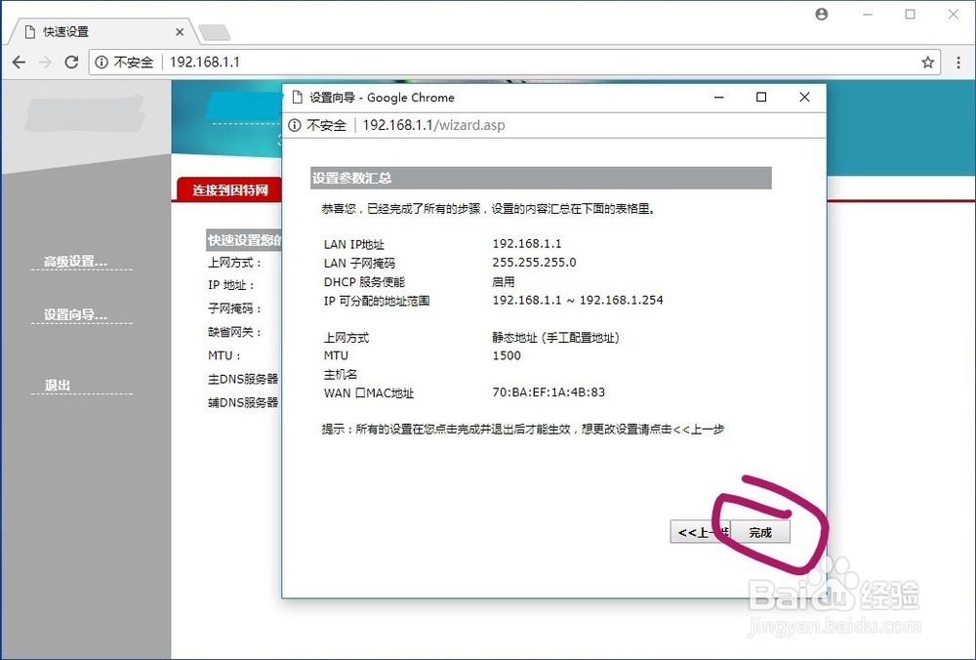Open 高级设置 from the sidebar
Image resolution: width=976 pixels, height=660 pixels.
[x=70, y=261]
